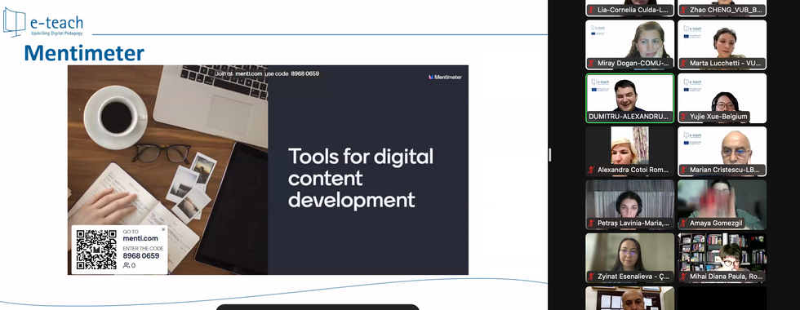Click Zyinat Esenalieva's muted microphone icon
The height and width of the screenshot is (310, 800).
click(592, 277)
